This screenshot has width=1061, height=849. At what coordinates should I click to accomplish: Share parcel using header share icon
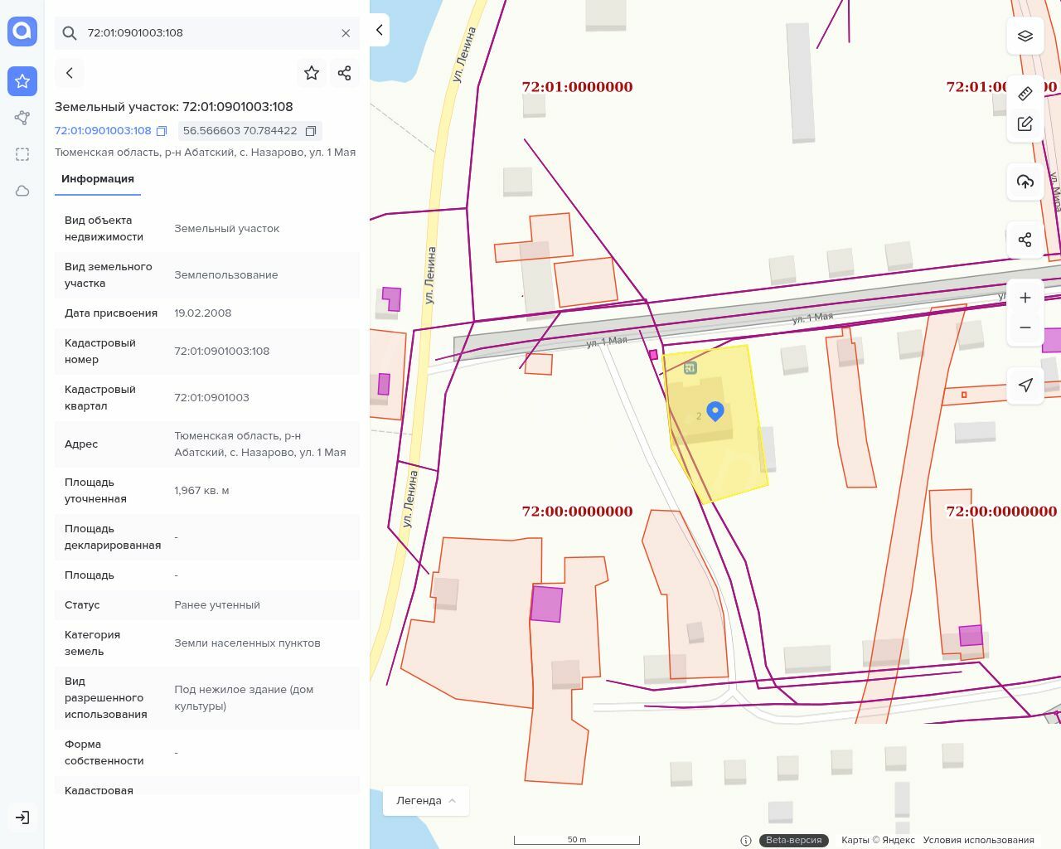point(345,73)
